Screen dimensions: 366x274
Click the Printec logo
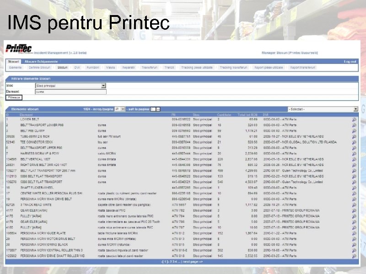(19, 48)
